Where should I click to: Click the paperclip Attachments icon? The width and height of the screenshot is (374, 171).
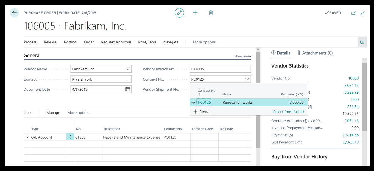pyautogui.click(x=299, y=53)
